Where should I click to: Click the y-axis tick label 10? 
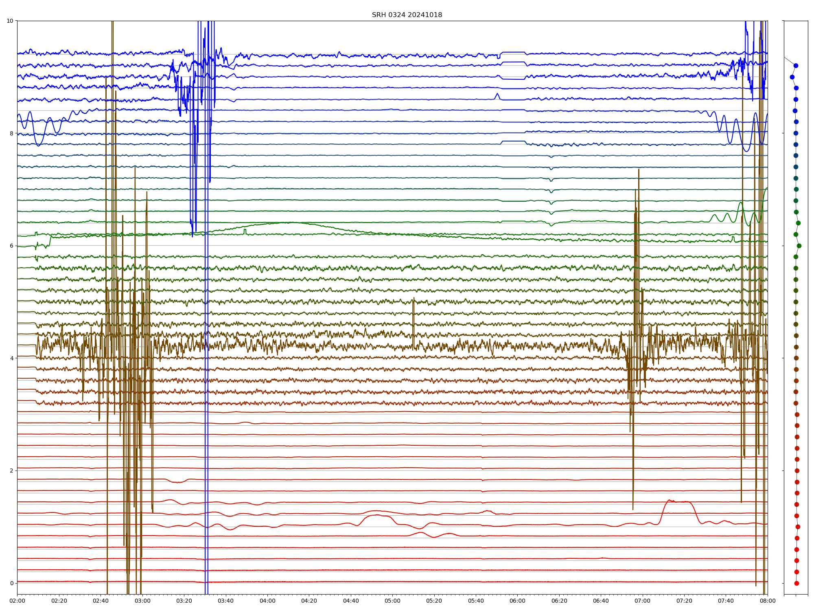click(10, 21)
